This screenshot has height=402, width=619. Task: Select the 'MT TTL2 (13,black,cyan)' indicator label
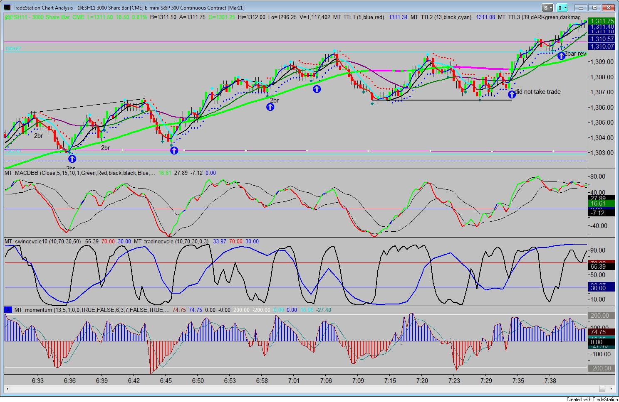pos(441,17)
